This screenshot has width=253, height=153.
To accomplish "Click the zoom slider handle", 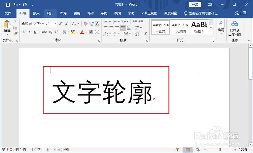I will 220,150.
